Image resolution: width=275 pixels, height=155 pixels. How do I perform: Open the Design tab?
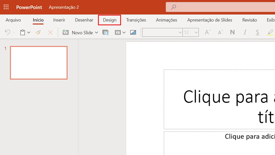point(109,20)
